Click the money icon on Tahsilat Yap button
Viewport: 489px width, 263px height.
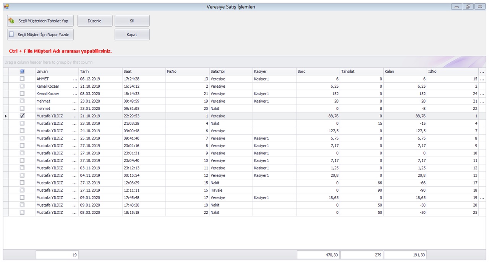point(11,21)
